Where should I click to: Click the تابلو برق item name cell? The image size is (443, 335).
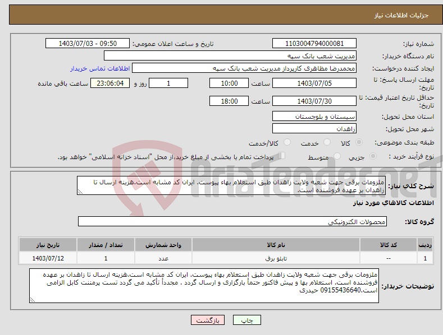(x=276, y=258)
